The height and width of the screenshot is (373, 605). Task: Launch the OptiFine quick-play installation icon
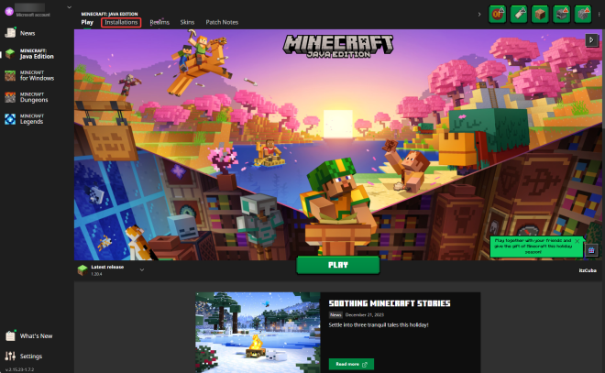(498, 15)
